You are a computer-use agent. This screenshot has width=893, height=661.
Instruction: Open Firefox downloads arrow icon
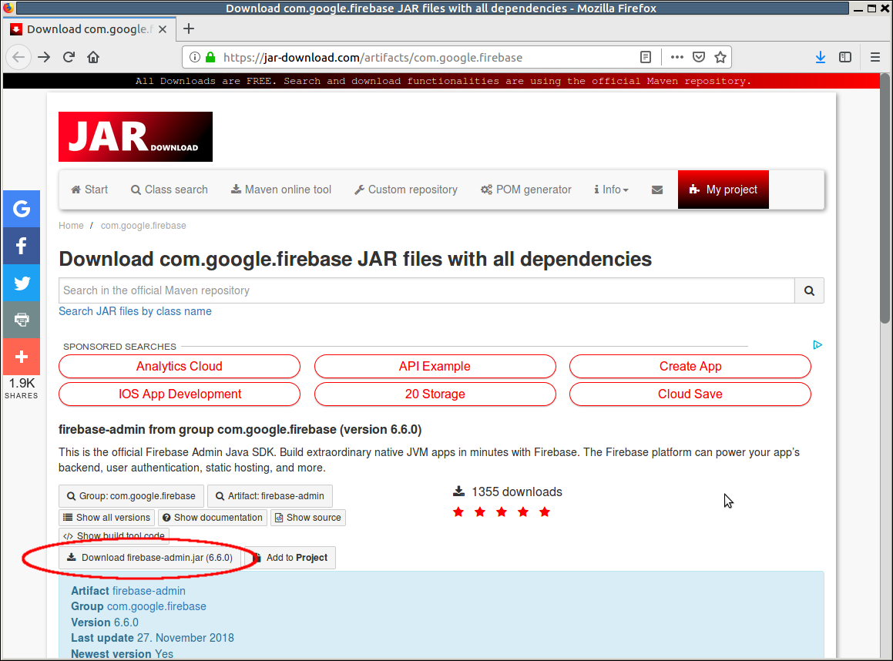[x=821, y=57]
